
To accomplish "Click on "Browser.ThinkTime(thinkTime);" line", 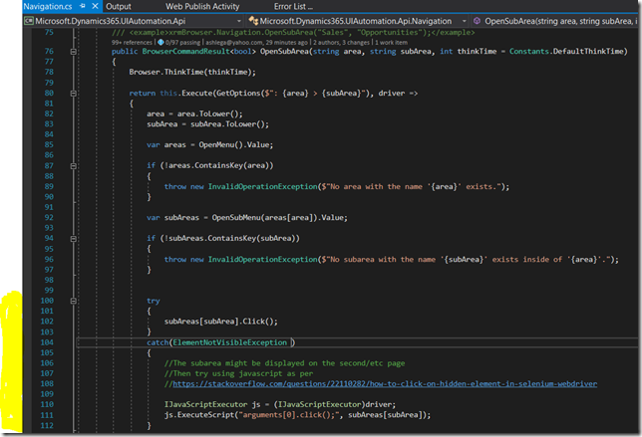I will click(192, 73).
